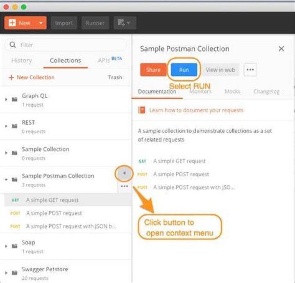Viewport: 295px width, 283px height.
Task: Expand the Sample Collection arrow
Action: 6,153
